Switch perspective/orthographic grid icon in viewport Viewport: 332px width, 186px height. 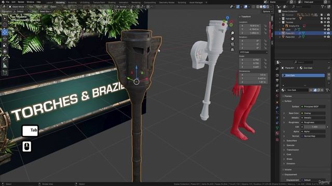click(x=232, y=50)
